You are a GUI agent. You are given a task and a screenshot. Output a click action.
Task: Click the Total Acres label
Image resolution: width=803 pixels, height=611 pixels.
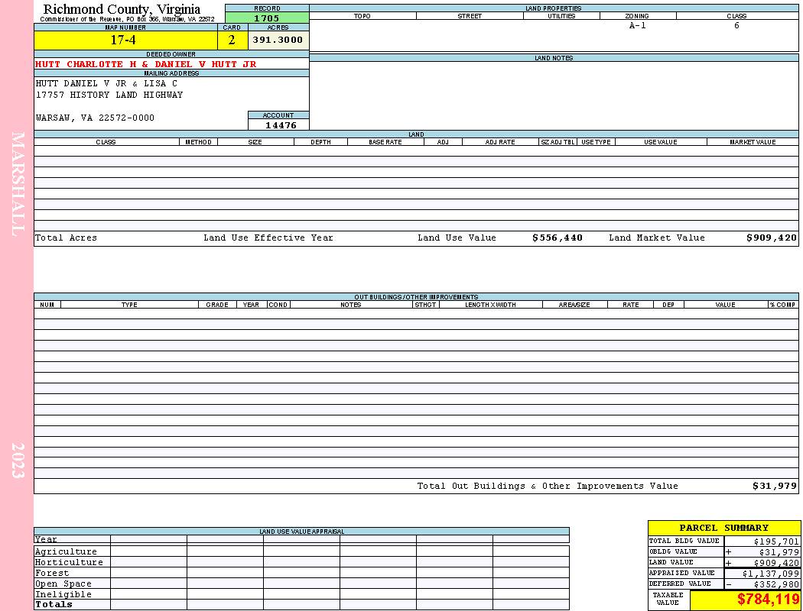pyautogui.click(x=66, y=238)
